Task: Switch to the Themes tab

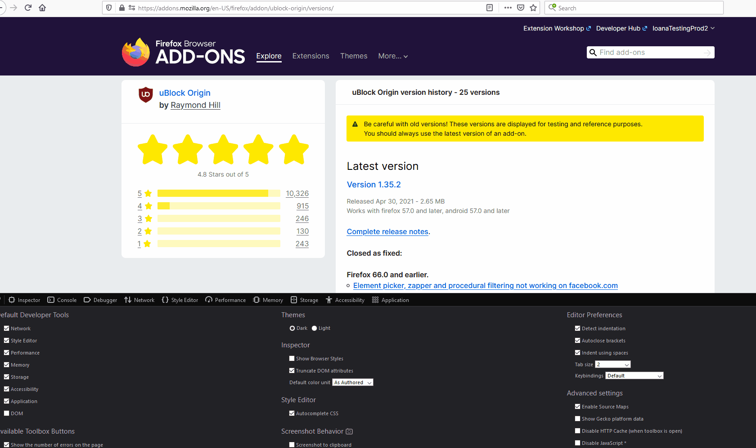Action: click(x=354, y=56)
